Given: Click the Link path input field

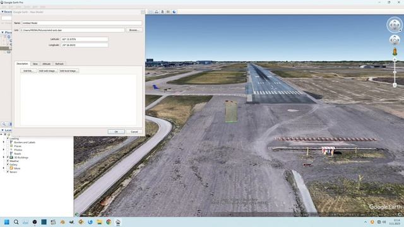Looking at the screenshot, I should click(x=72, y=30).
